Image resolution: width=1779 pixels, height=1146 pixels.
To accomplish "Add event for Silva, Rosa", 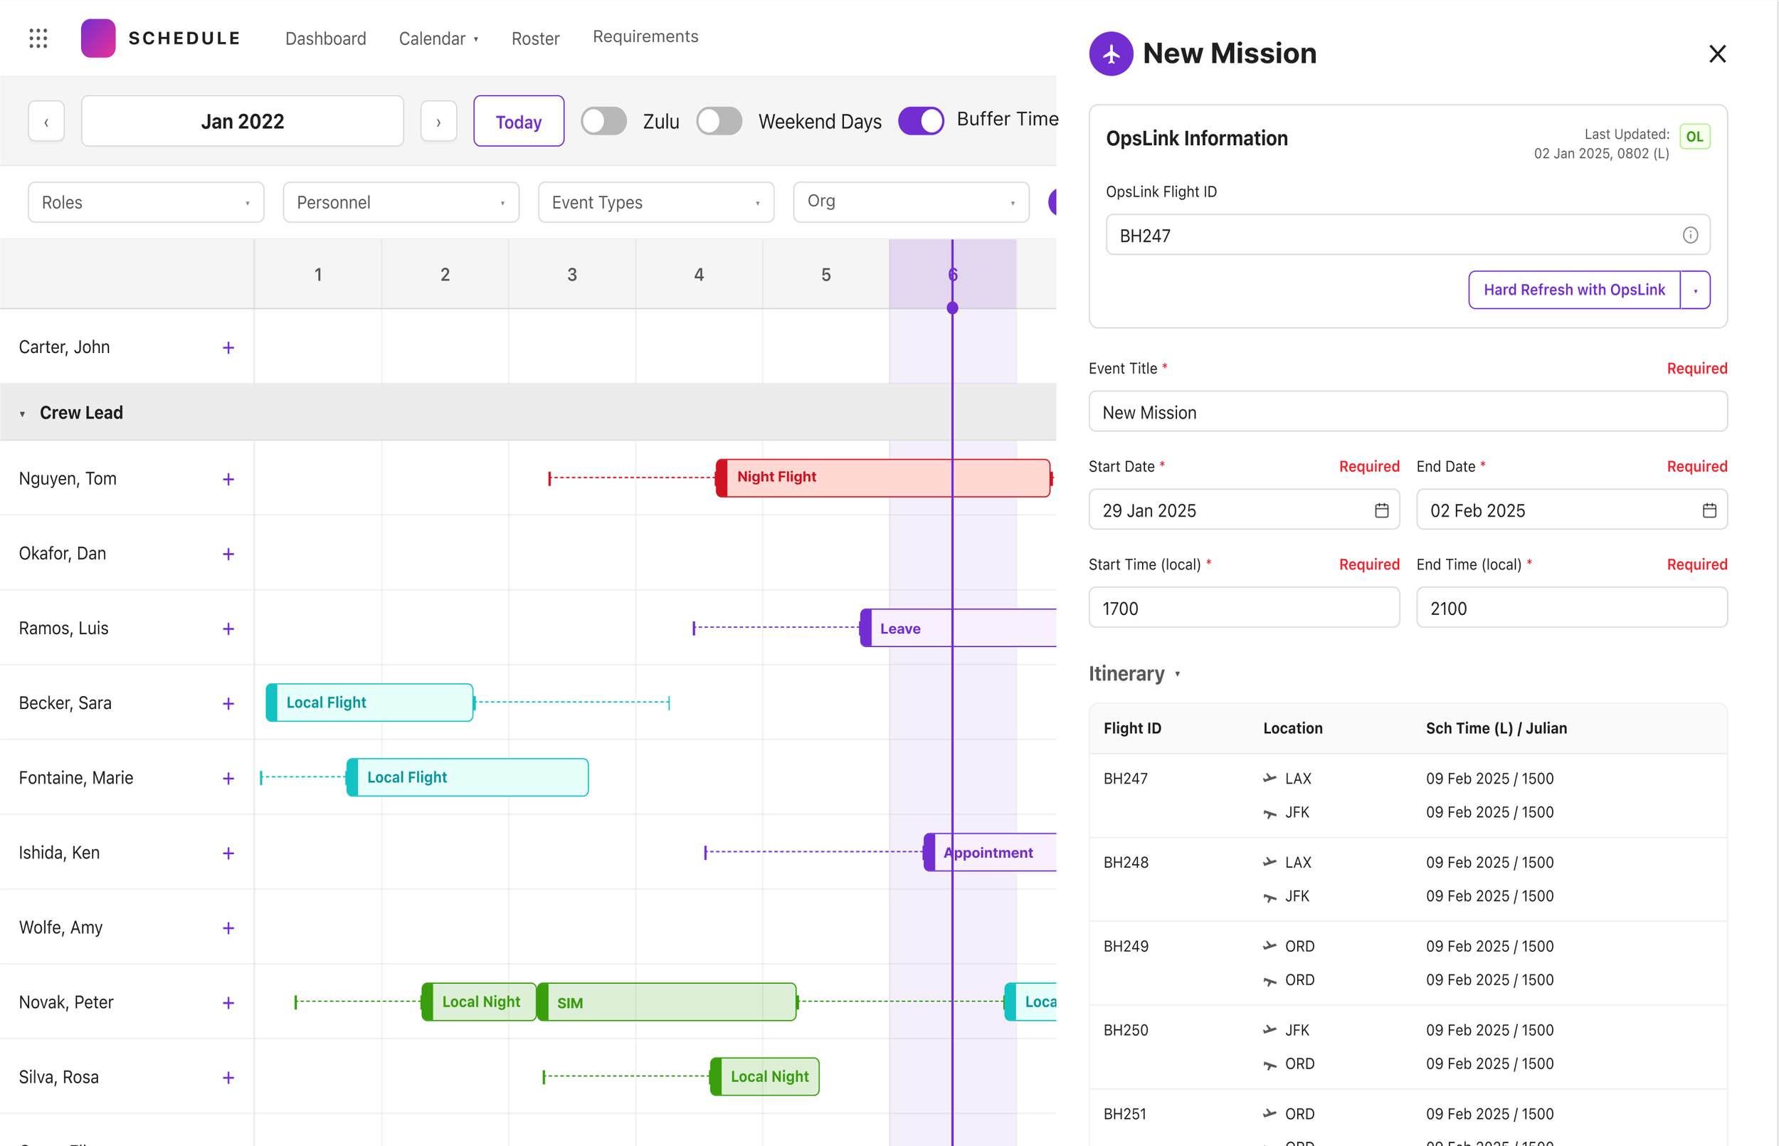I will (228, 1078).
